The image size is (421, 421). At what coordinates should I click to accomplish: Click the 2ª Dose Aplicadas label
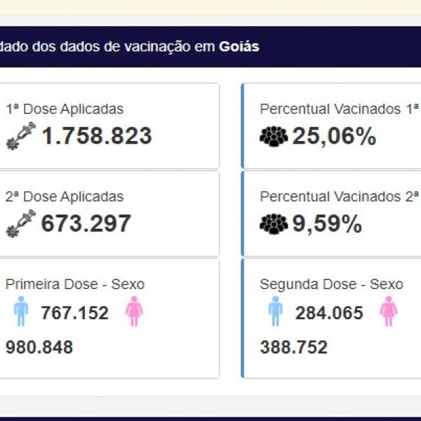(x=65, y=197)
